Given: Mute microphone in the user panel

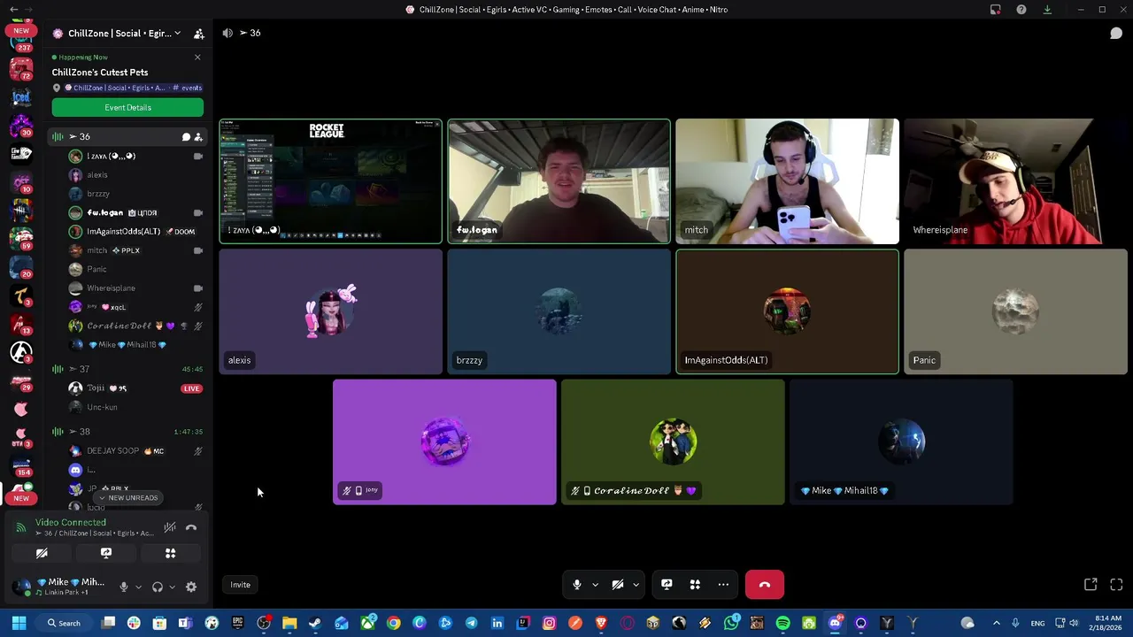Looking at the screenshot, I should tap(124, 587).
